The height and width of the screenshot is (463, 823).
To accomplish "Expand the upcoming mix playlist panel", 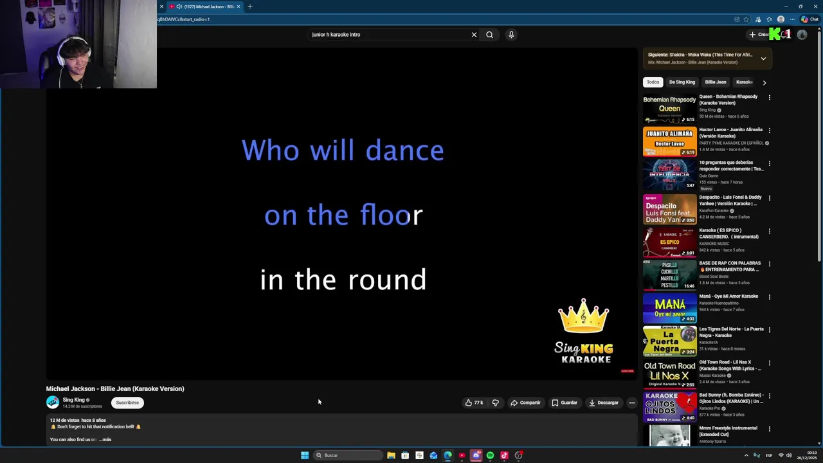I will (763, 59).
